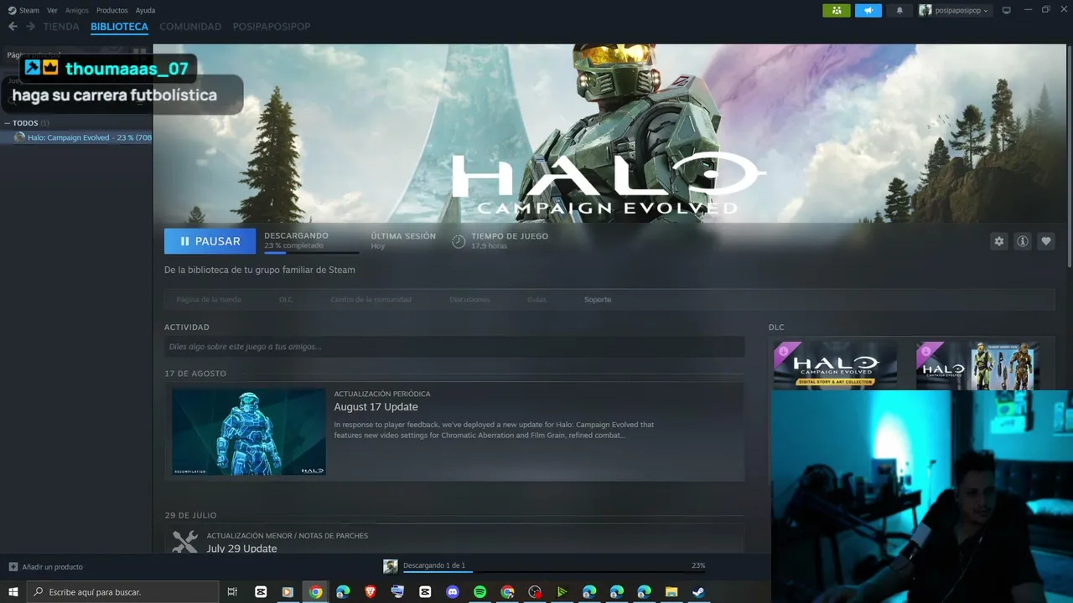The width and height of the screenshot is (1073, 603).
Task: Open the Amigos menu
Action: coord(76,10)
